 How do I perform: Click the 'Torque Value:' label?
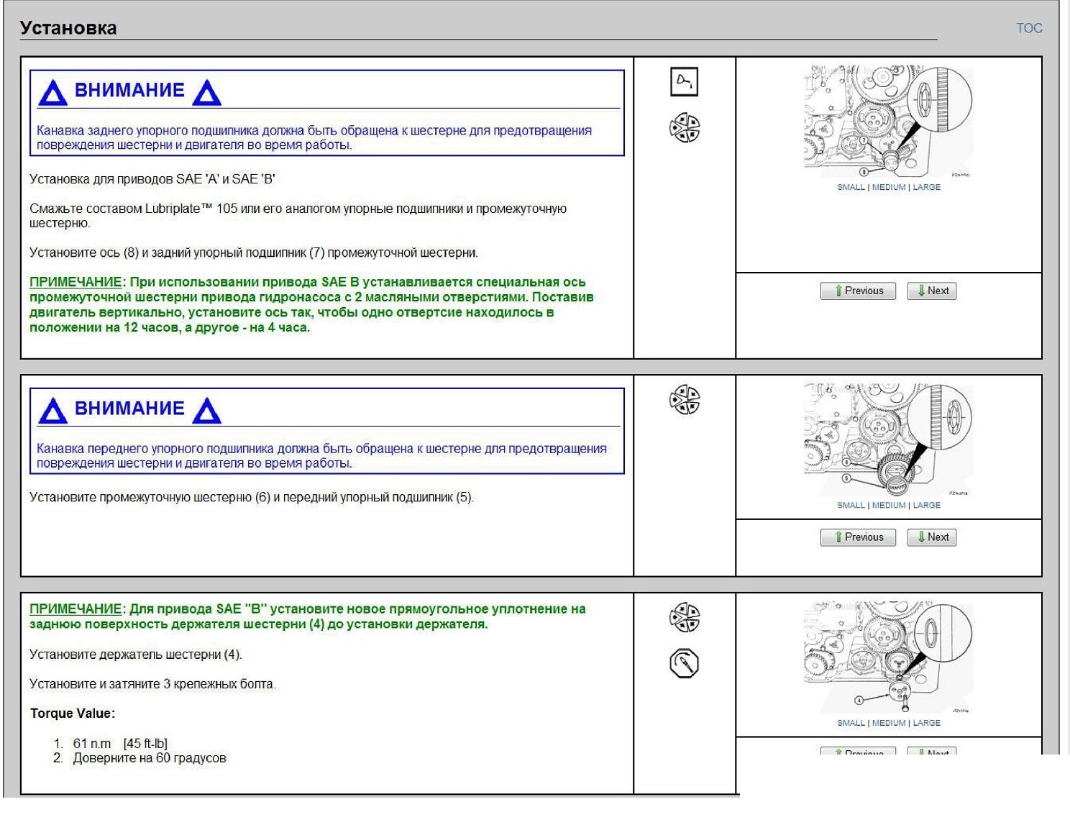tap(73, 714)
